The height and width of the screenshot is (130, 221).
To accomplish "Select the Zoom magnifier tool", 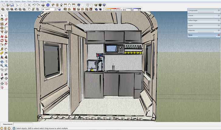I will coord(2,65).
